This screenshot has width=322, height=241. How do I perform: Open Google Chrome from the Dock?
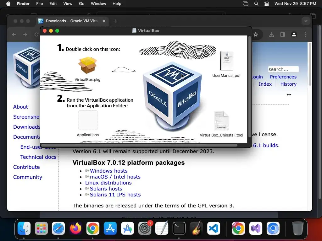(x=93, y=228)
